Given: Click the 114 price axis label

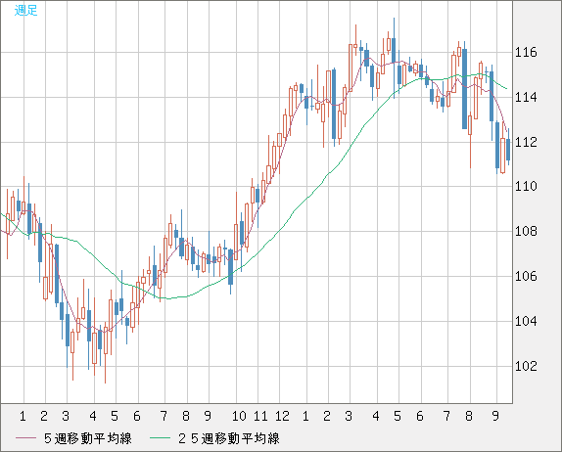Looking at the screenshot, I should coord(526,97).
